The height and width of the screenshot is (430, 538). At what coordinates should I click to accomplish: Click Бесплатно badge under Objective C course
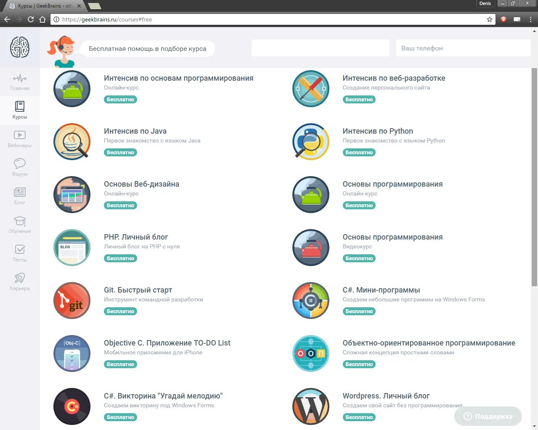click(x=120, y=364)
